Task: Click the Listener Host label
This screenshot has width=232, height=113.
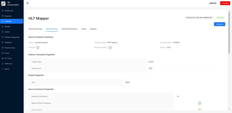Action: [37, 62]
